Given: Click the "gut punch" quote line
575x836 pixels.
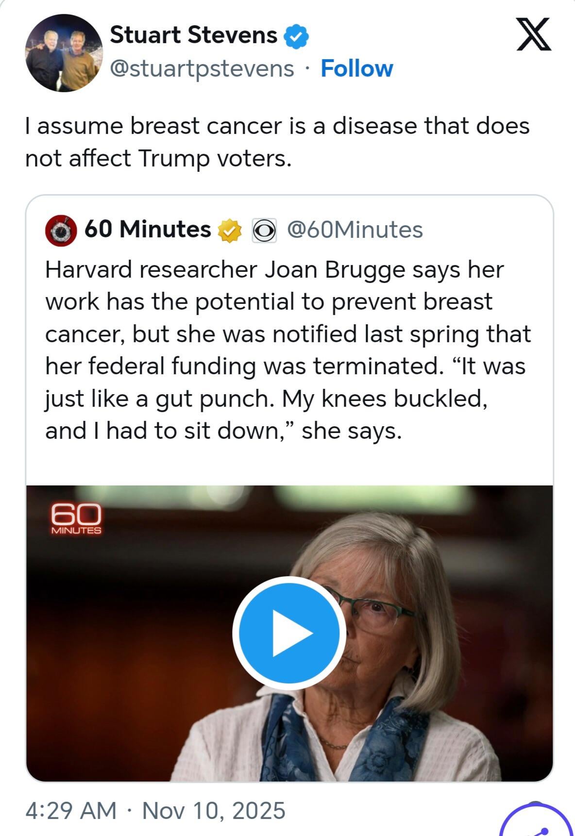Looking at the screenshot, I should [x=266, y=399].
